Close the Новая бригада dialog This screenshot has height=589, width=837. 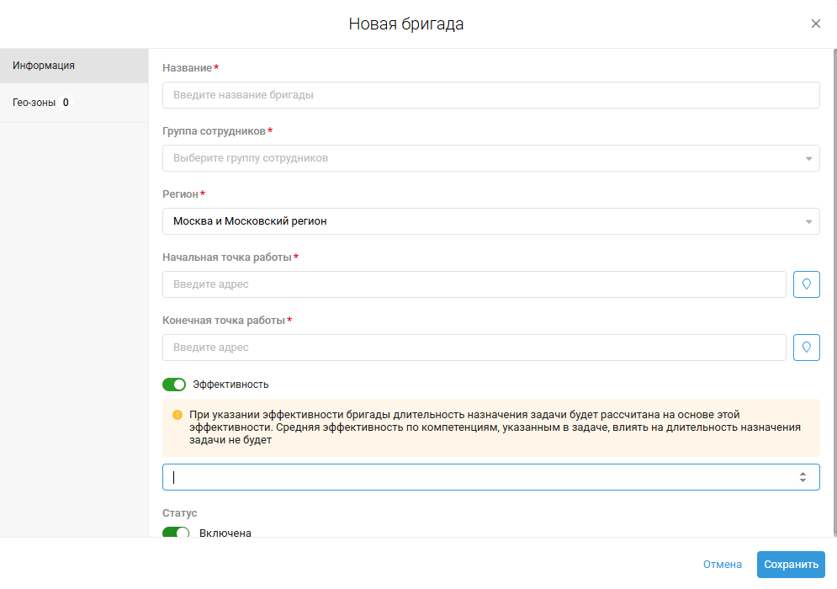815,24
